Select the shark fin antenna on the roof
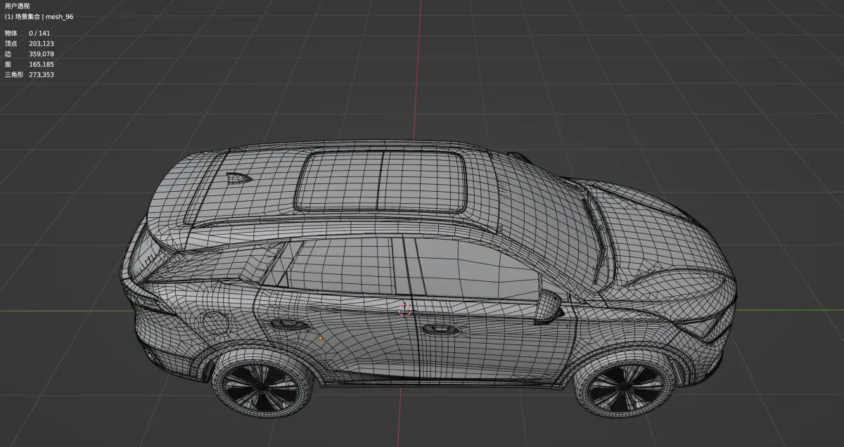The height and width of the screenshot is (447, 844). [x=238, y=178]
